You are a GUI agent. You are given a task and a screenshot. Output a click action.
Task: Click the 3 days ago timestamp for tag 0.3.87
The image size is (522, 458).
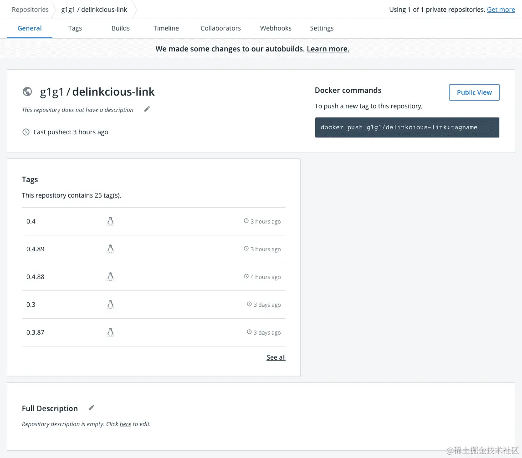pos(267,332)
